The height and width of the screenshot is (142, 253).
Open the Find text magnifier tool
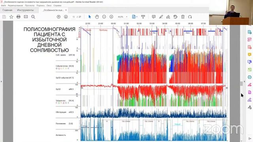point(33,17)
